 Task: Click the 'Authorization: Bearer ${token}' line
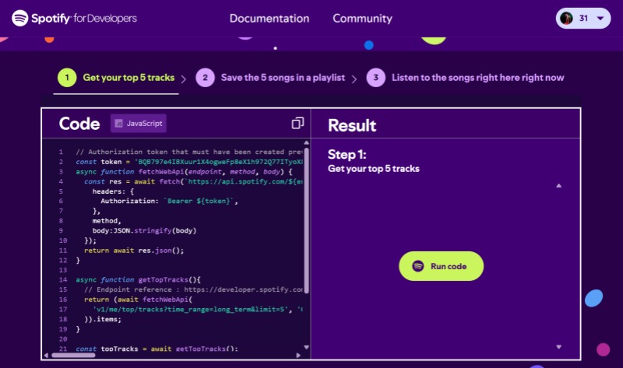(x=169, y=201)
